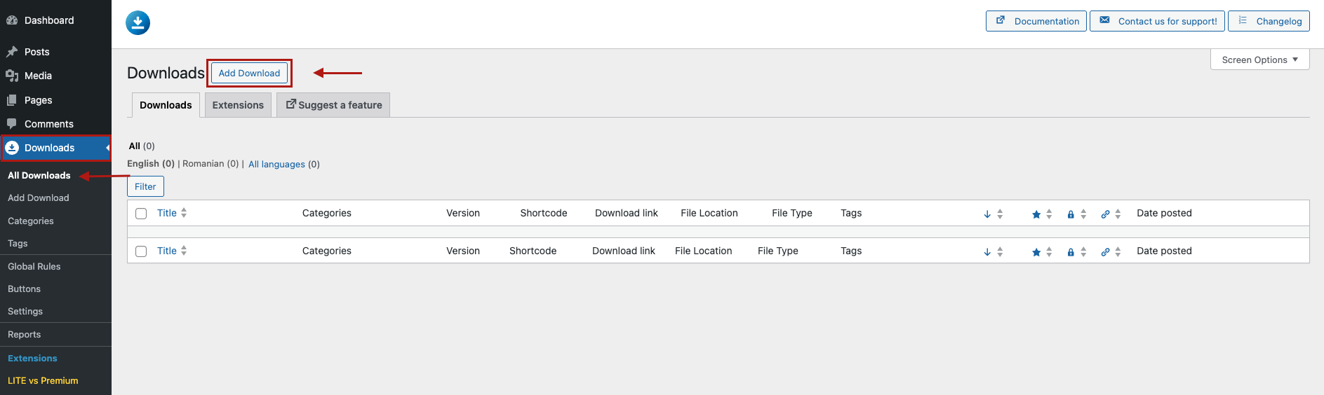Switch to the Downloads tab
The image size is (1324, 395).
tap(166, 105)
